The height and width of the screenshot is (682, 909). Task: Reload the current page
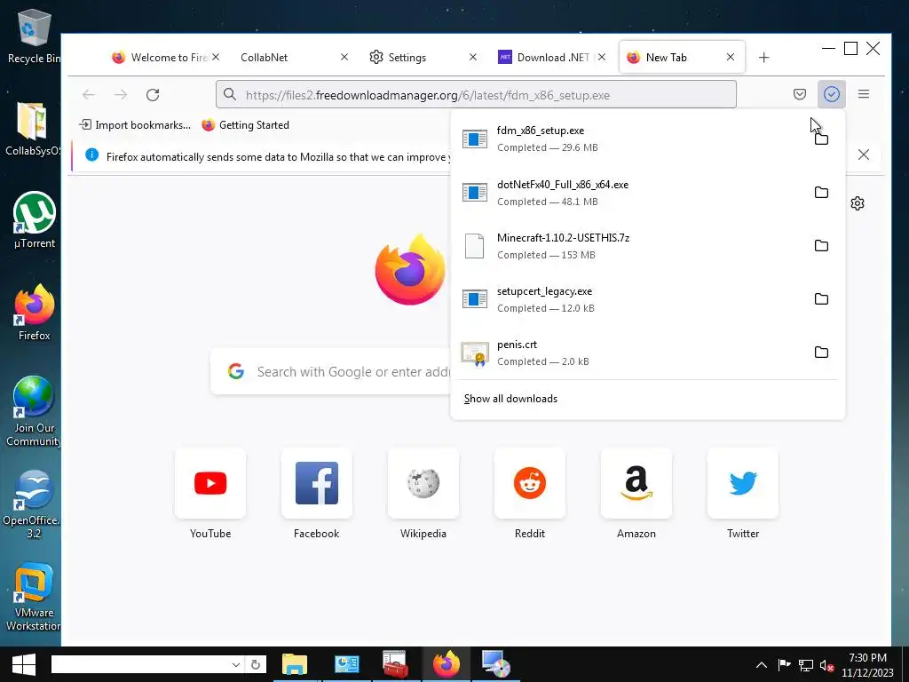(153, 94)
